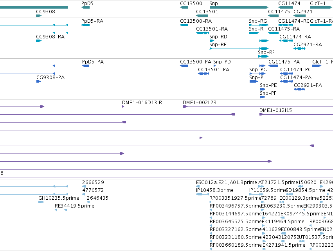Click the EK063230.5prime EST label

[x=282, y=206]
